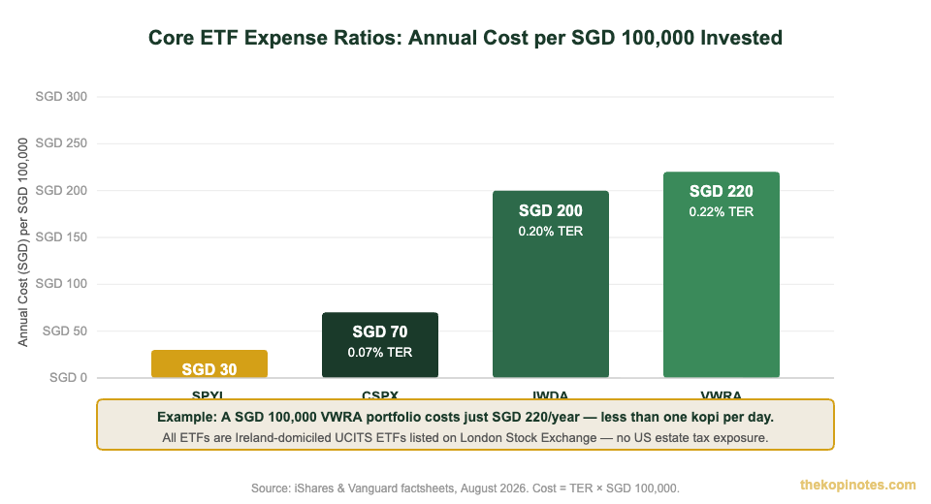
Task: Click the SGD 100 axis label
Action: click(x=61, y=284)
